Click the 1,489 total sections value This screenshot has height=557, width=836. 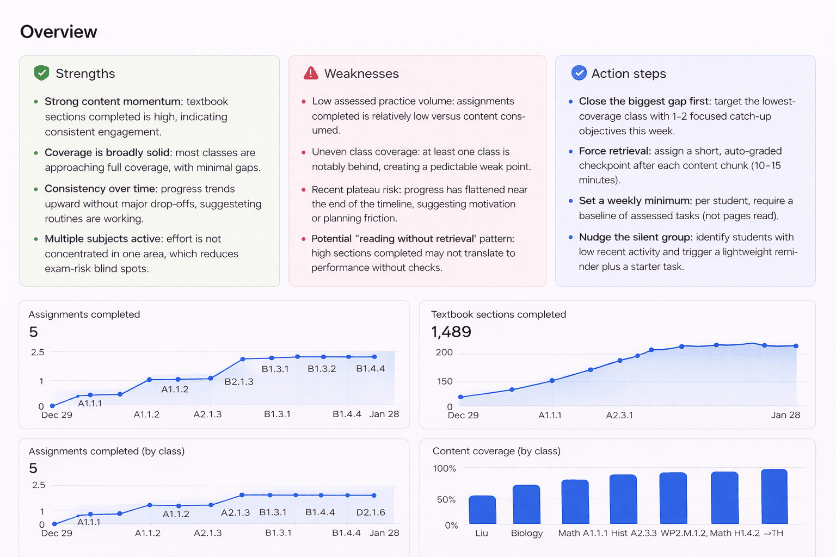[x=451, y=332]
